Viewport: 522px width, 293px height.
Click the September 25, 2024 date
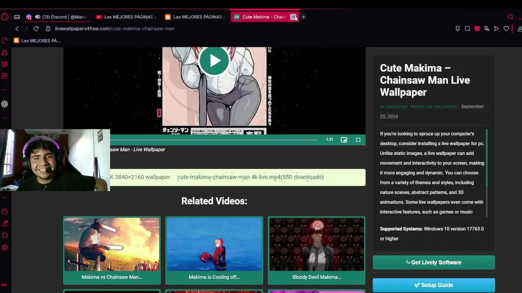(432, 112)
